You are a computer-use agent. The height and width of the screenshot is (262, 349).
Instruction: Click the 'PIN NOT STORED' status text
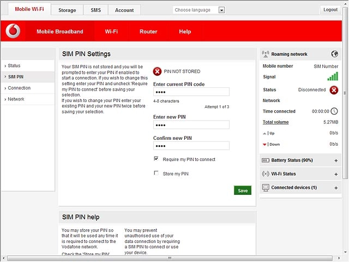point(182,72)
